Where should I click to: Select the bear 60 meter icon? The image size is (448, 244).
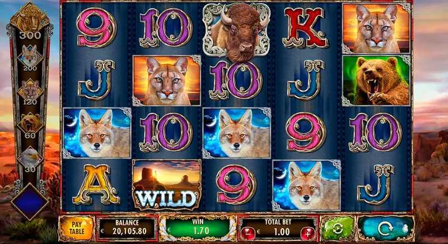(30, 124)
